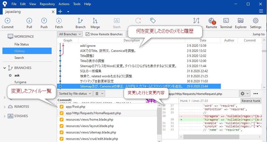Screen dimensions: 267x142
Task: Collapse the BRANCHES section
Action: 5,68
